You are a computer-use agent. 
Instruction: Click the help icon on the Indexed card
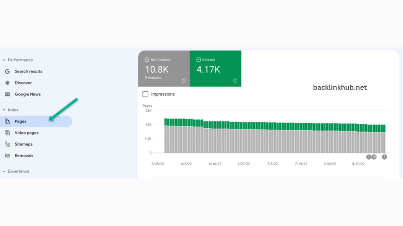[x=235, y=80]
